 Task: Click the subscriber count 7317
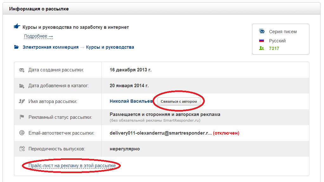[274, 48]
